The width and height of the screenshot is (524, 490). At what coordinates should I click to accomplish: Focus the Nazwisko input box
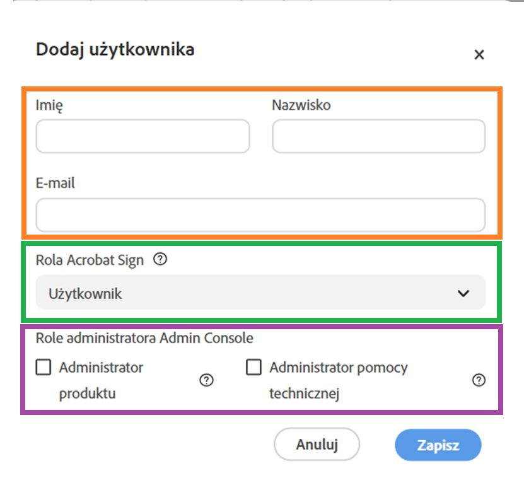click(378, 136)
